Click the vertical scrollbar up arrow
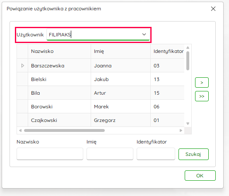The height and width of the screenshot is (196, 229). pyautogui.click(x=188, y=48)
